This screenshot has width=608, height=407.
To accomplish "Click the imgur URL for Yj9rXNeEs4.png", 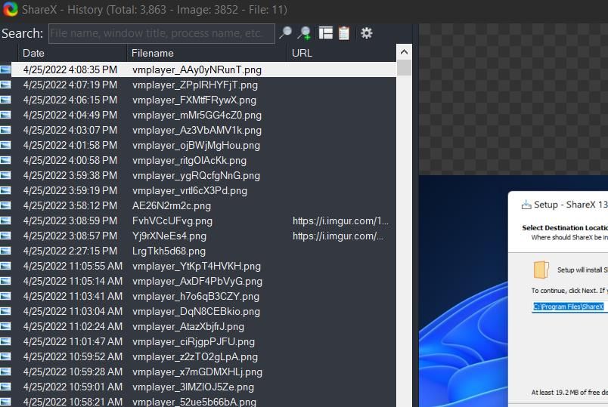I will [338, 236].
